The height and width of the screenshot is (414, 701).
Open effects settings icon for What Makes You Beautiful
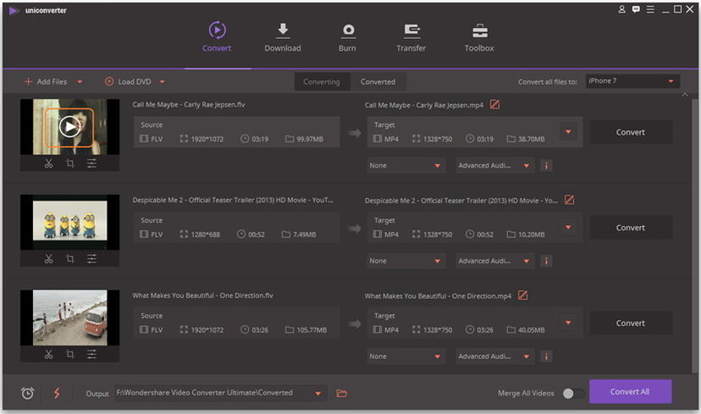click(x=91, y=355)
